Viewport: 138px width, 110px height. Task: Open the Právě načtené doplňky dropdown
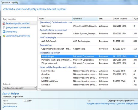(19, 88)
